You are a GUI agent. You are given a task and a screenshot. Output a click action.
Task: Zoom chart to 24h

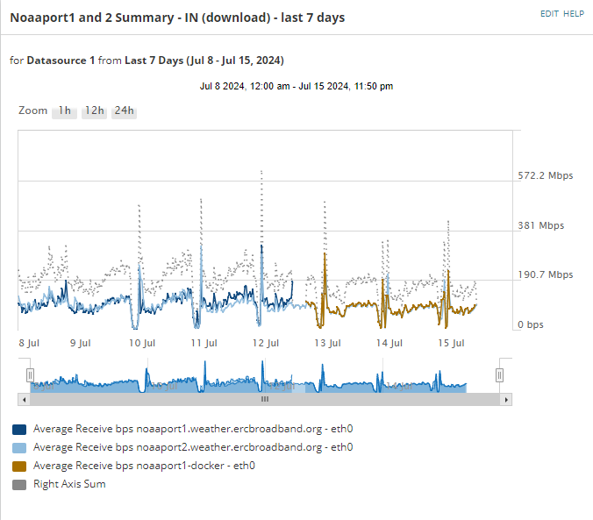click(124, 110)
